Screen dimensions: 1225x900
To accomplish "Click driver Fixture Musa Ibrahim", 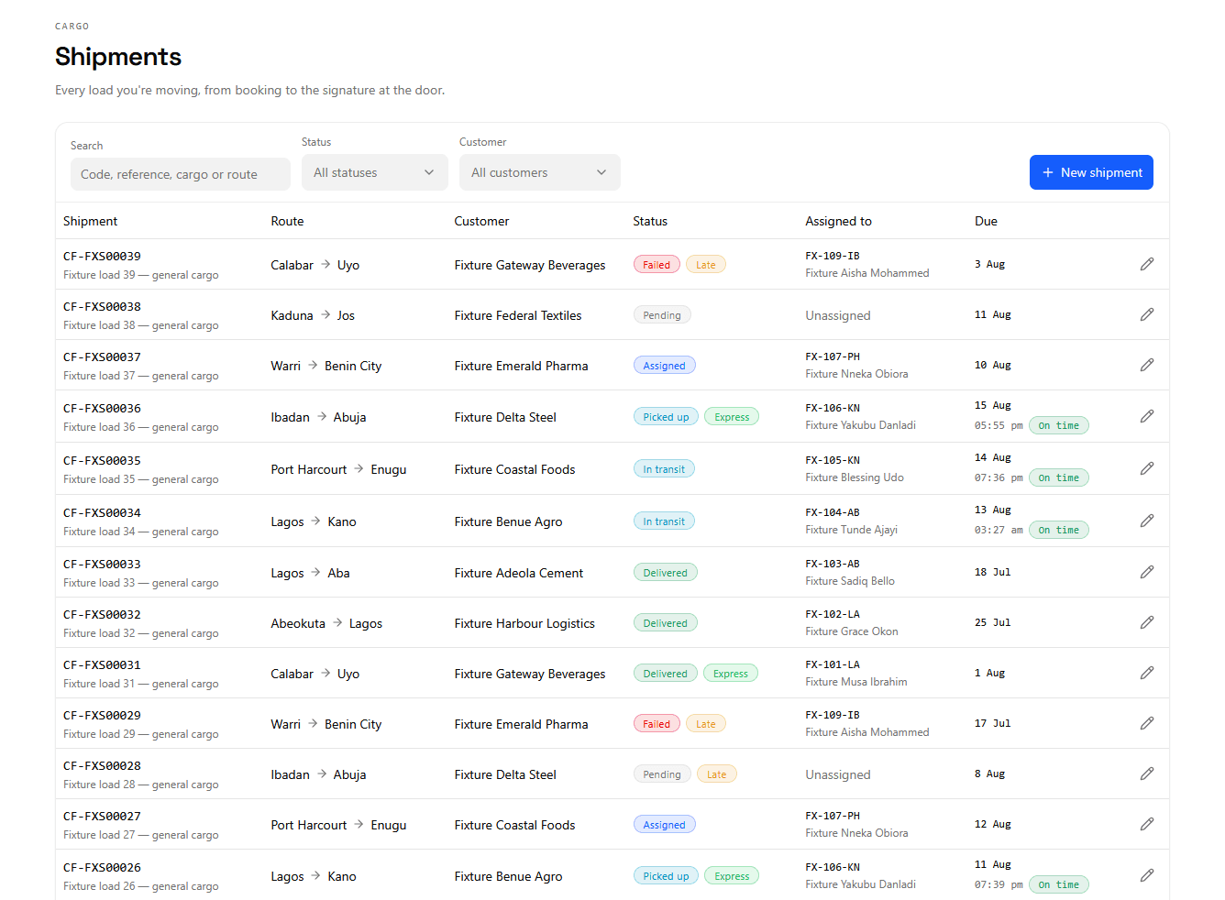I will [x=856, y=682].
